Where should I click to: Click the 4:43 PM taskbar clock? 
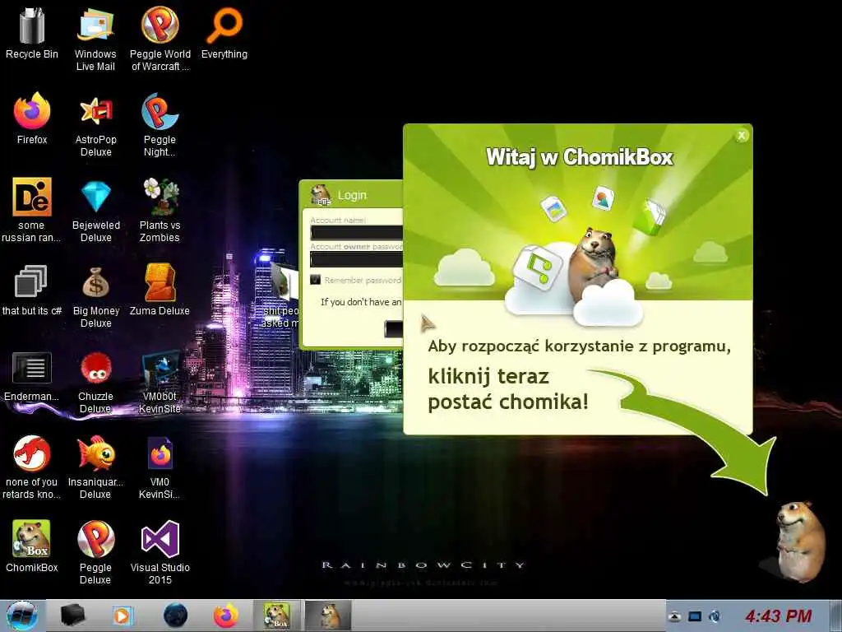click(778, 616)
